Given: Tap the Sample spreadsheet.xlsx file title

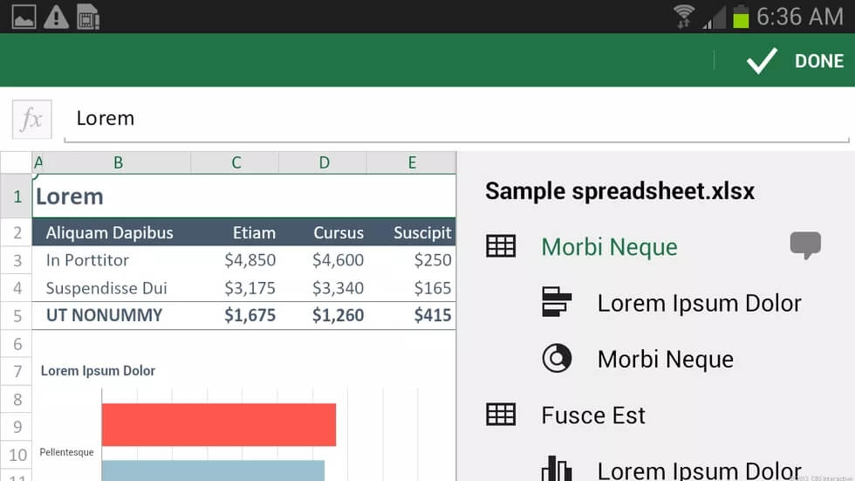Looking at the screenshot, I should point(620,191).
